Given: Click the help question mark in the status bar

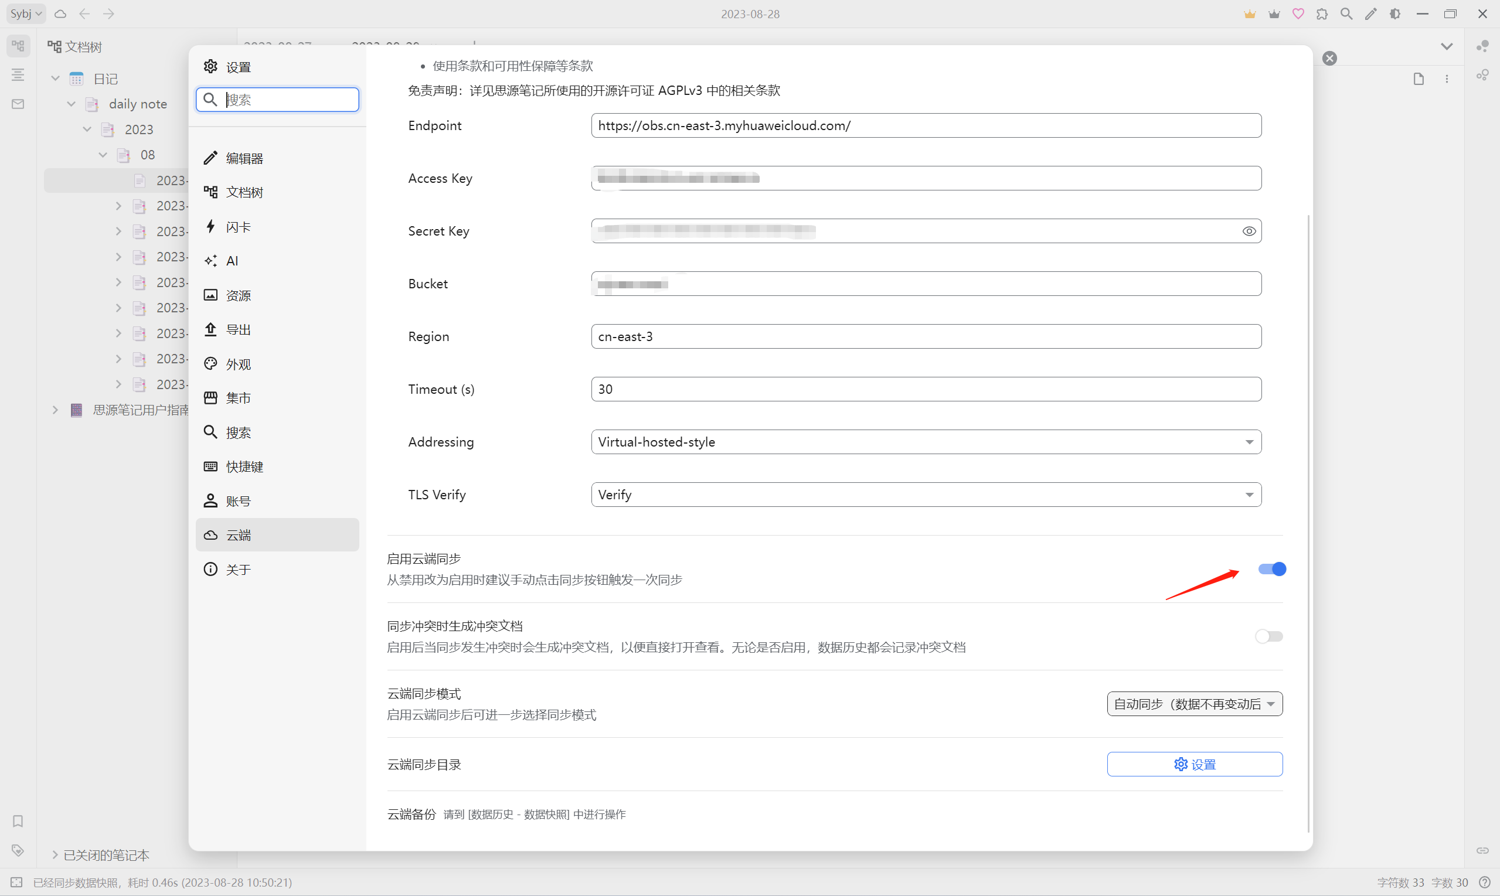Looking at the screenshot, I should (x=1485, y=882).
